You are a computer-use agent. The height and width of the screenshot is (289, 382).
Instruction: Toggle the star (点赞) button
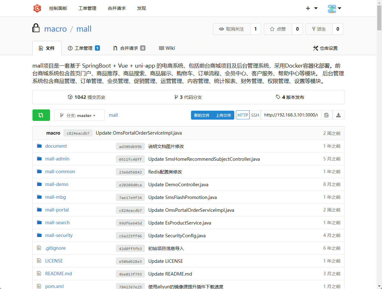pos(278,29)
